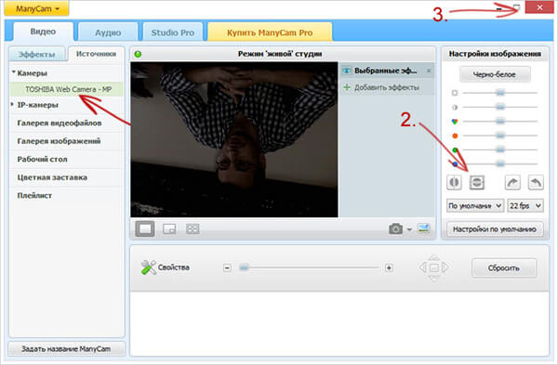Select single full-screen layout button
Viewport: 558px width, 365px height.
[145, 228]
